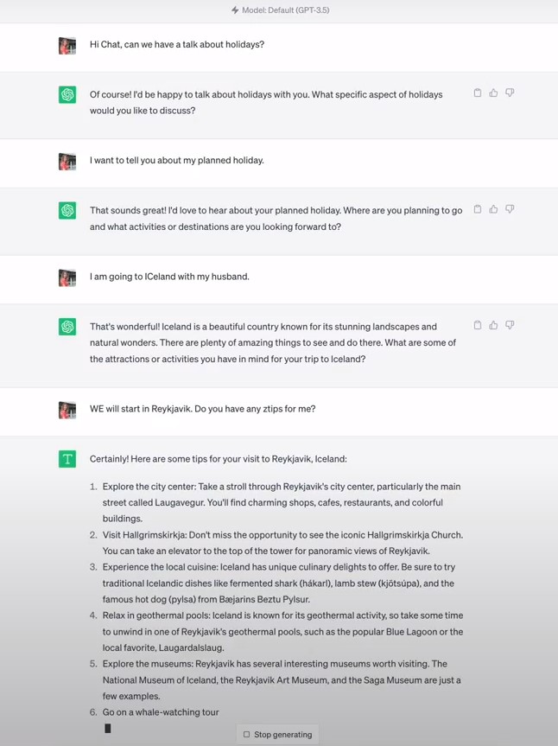Like the 'That sounds great' response
Image resolution: width=558 pixels, height=746 pixels.
(x=493, y=209)
